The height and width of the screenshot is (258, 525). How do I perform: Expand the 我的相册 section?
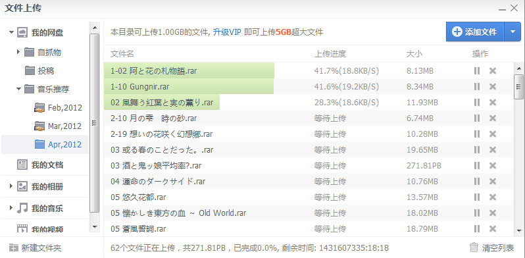point(11,186)
